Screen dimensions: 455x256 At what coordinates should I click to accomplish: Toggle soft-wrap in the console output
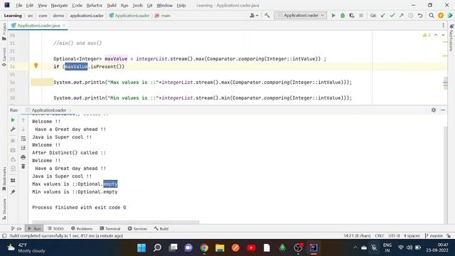[23, 139]
